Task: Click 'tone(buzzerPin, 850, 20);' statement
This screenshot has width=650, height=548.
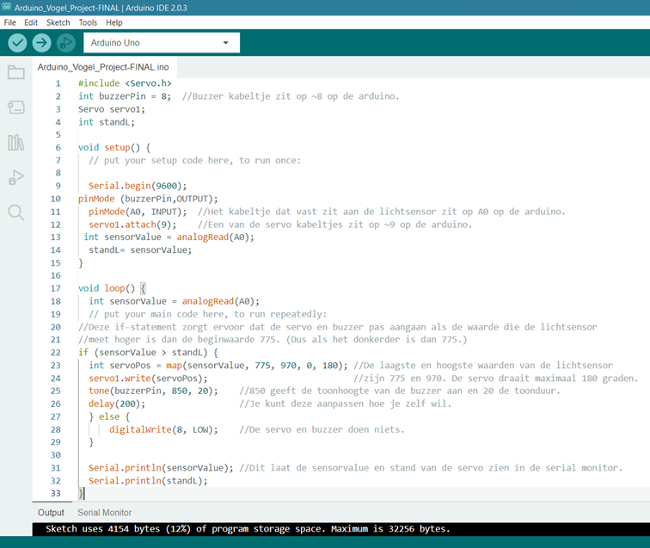Action: [153, 391]
